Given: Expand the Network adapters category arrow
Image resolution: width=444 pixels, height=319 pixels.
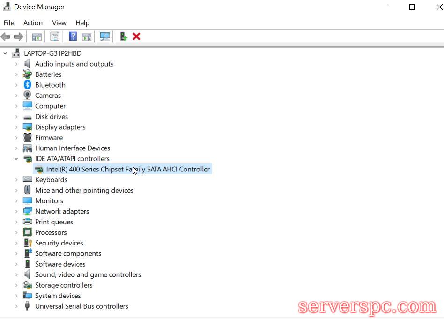Looking at the screenshot, I should (x=16, y=211).
